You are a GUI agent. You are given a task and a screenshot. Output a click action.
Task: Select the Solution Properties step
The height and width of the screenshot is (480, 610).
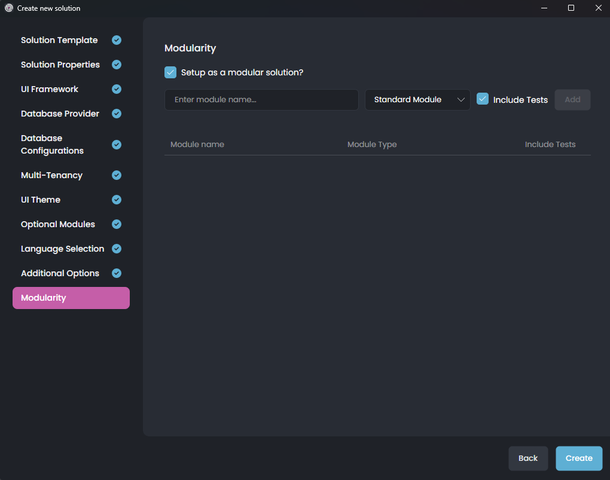[x=60, y=64]
